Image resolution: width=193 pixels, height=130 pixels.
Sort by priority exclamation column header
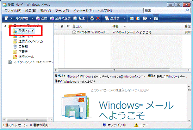[56, 26]
